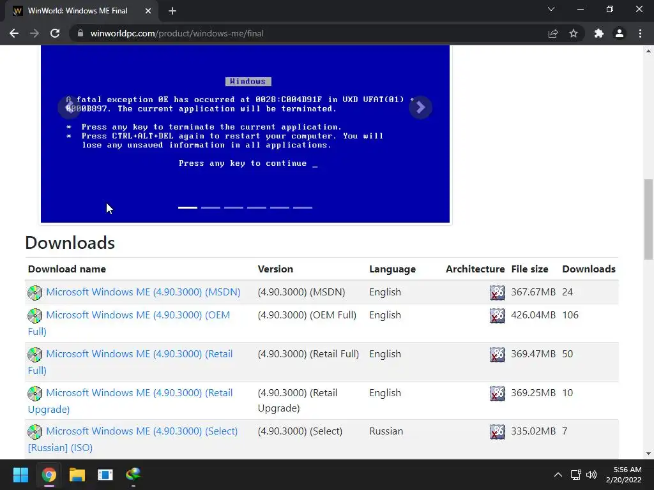Click the File size column header
The image size is (654, 490).
point(529,269)
